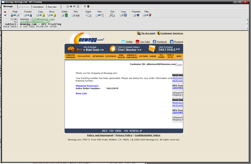Go to next message blue down arrow
The height and width of the screenshot is (164, 251).
pos(5,15)
